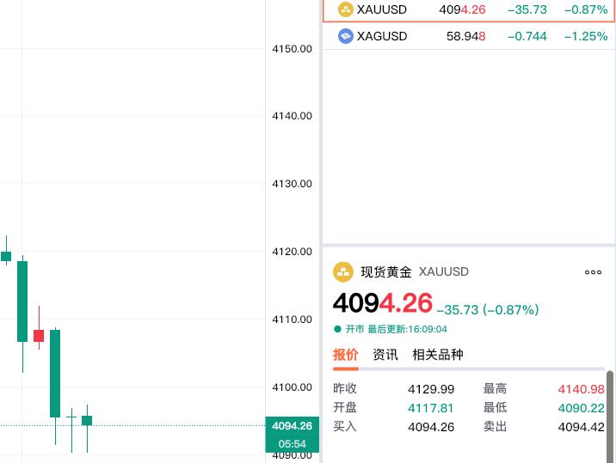Click the 4130.00 price axis label
The width and height of the screenshot is (616, 463).
[292, 184]
